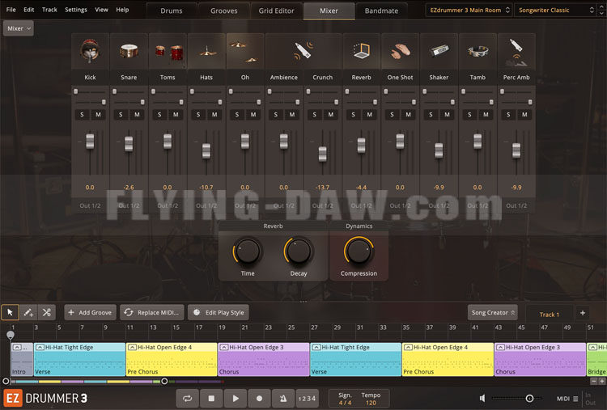
Task: Open the Perc Amb Out 1/2 output selector
Action: 516,205
